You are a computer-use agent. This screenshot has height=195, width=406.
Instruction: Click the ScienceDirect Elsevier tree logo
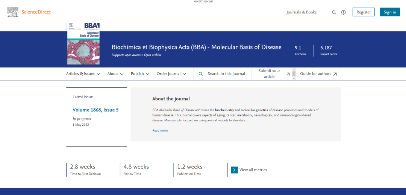click(x=12, y=12)
